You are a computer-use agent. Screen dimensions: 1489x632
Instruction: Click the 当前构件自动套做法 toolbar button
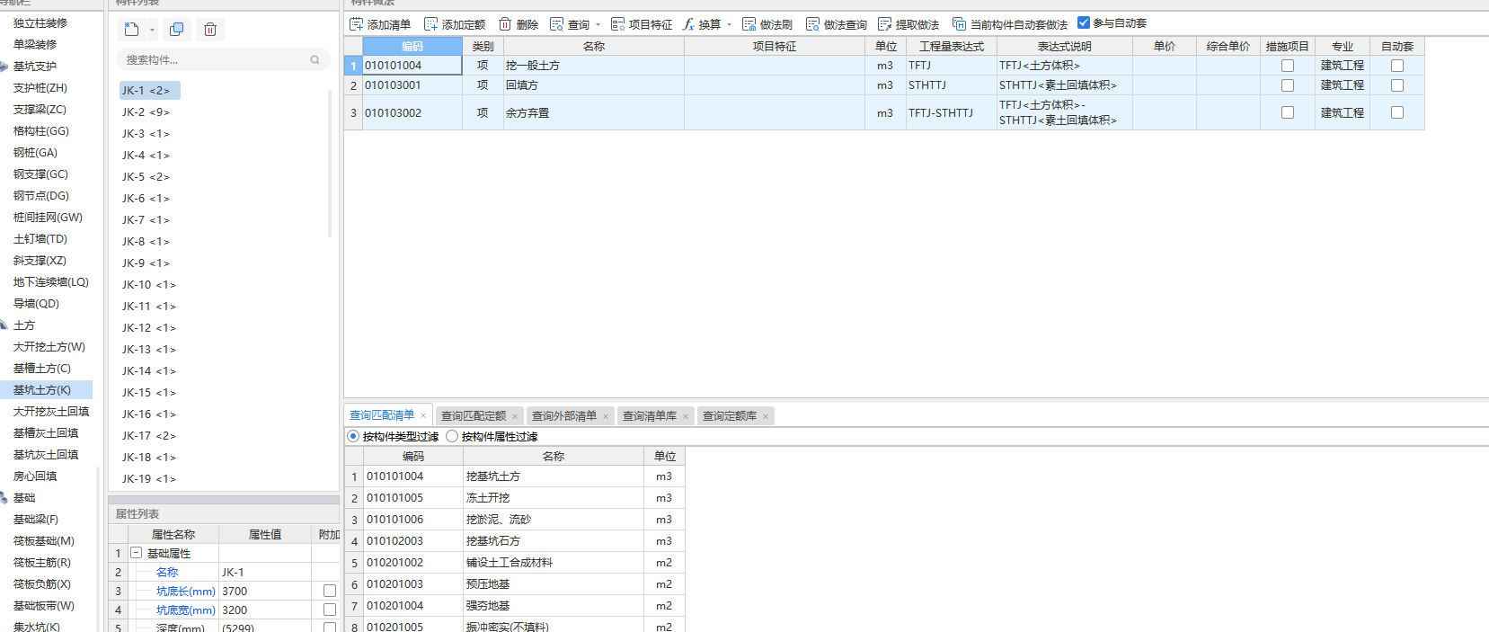click(x=1010, y=24)
